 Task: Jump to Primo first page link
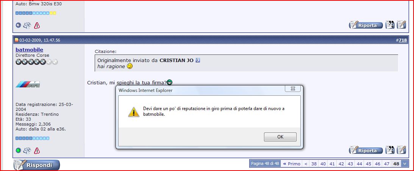292,163
